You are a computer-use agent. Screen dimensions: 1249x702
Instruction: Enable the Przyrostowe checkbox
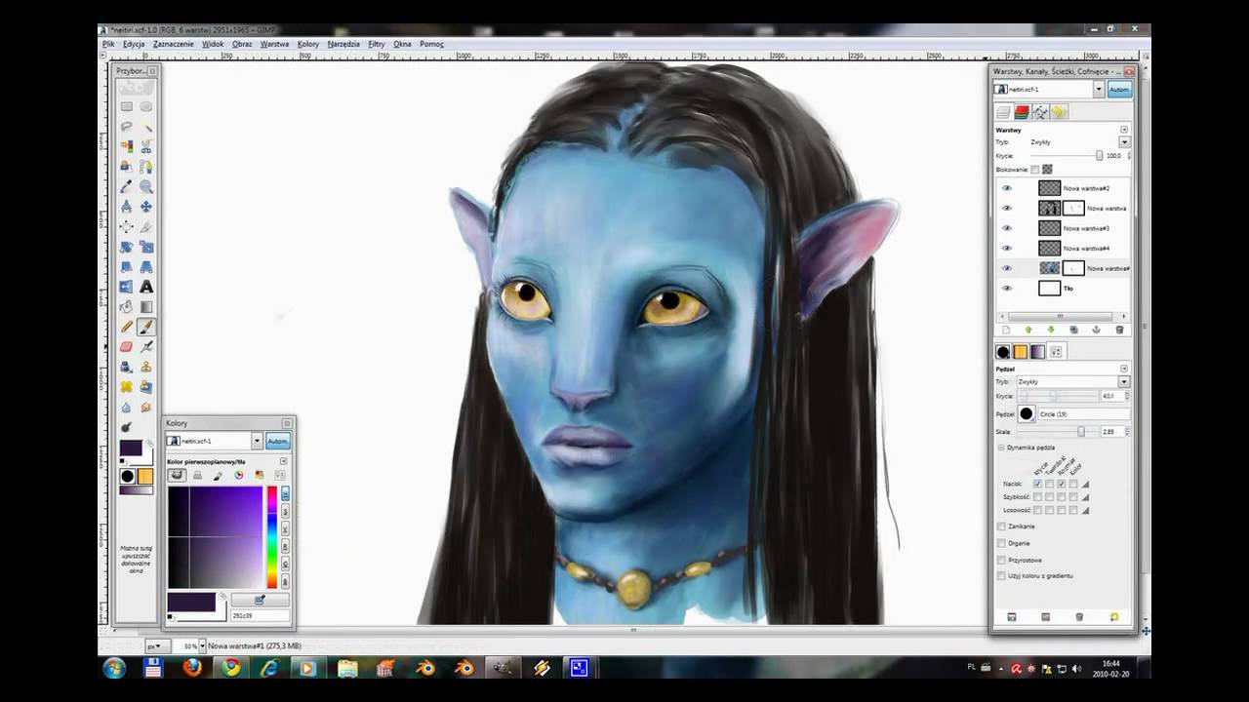(x=1001, y=560)
